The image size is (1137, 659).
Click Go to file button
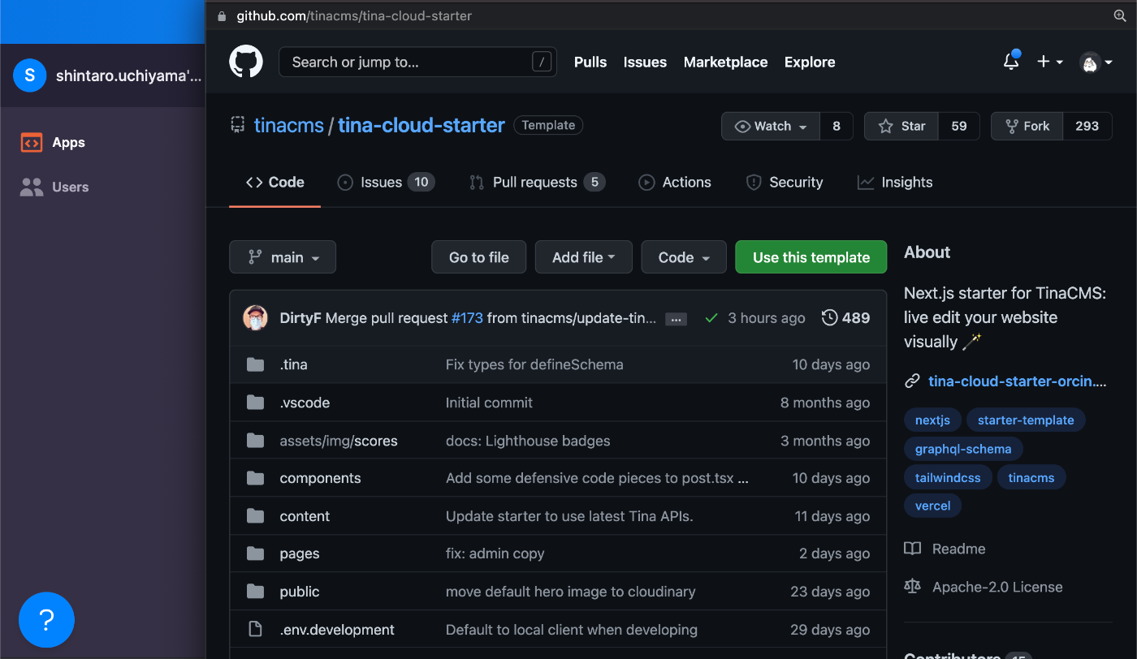[x=479, y=257]
